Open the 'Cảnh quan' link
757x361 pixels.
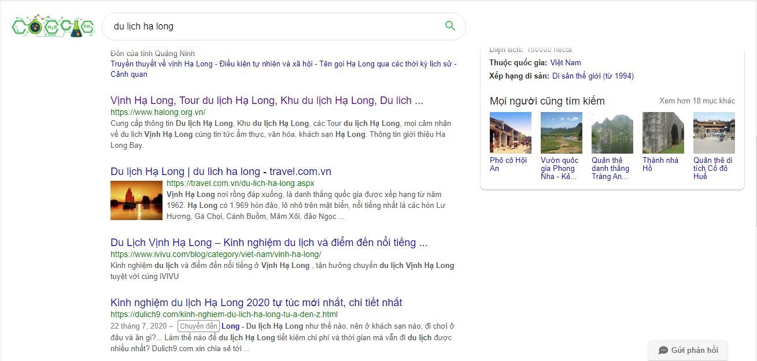click(x=129, y=74)
